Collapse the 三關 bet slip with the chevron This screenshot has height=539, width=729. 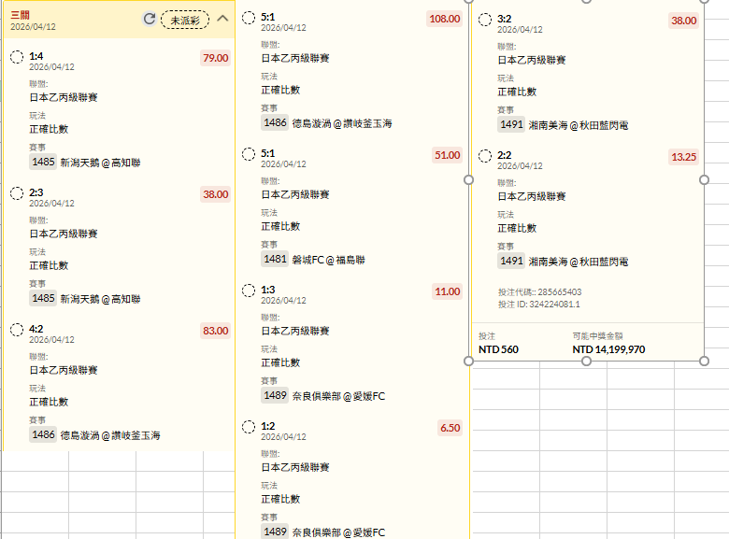pyautogui.click(x=222, y=19)
